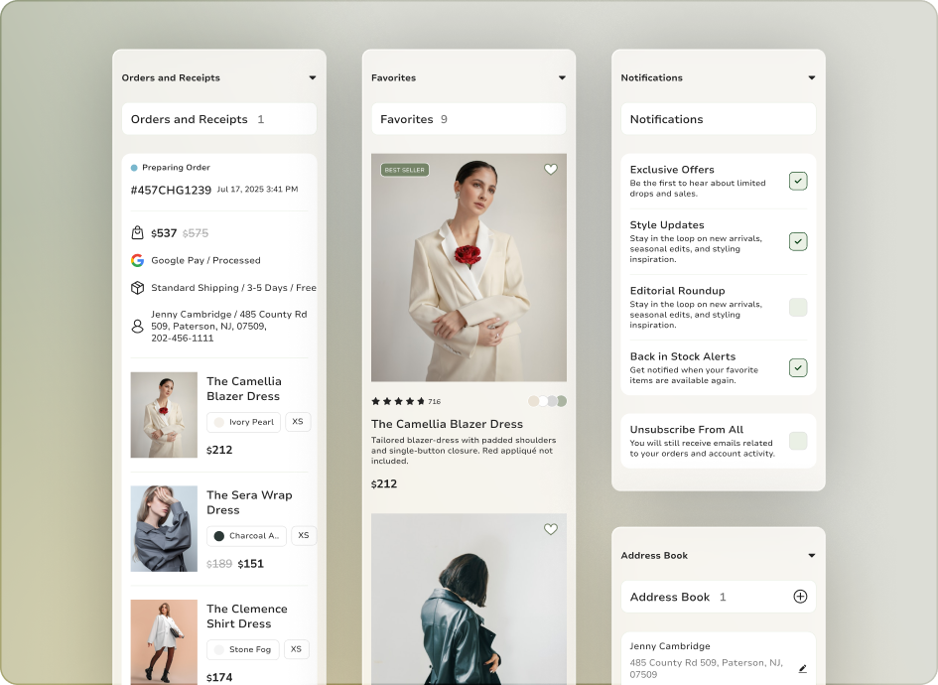This screenshot has width=938, height=685.
Task: Pick the sage green color swatch
Action: pos(562,401)
